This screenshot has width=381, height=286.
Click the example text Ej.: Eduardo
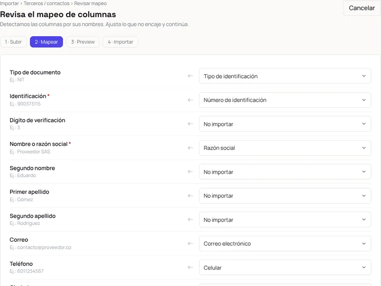point(22,175)
